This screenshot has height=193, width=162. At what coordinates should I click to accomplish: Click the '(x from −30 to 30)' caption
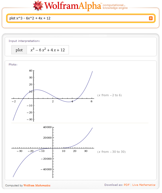111,152
